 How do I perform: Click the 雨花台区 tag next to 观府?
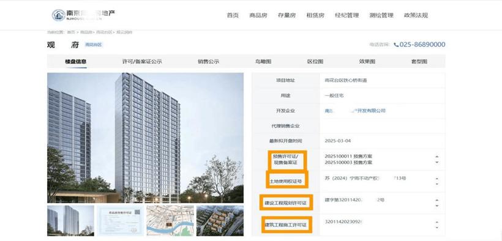click(x=94, y=45)
